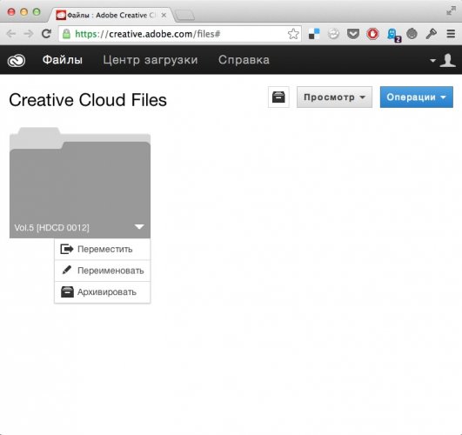The height and width of the screenshot is (435, 462).
Task: Open a new browser tab
Action: coord(184,16)
